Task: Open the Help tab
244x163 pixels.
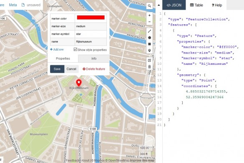Action: click(217, 5)
